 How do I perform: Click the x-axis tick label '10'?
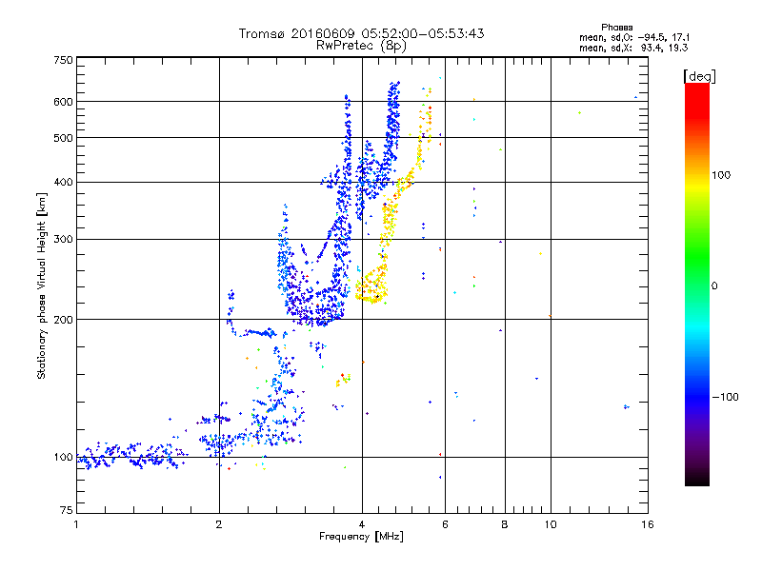click(x=551, y=524)
